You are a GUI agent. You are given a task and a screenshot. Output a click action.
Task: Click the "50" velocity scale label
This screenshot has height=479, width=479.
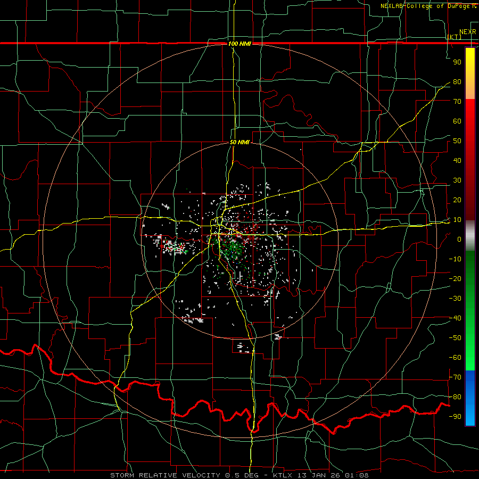[457, 141]
